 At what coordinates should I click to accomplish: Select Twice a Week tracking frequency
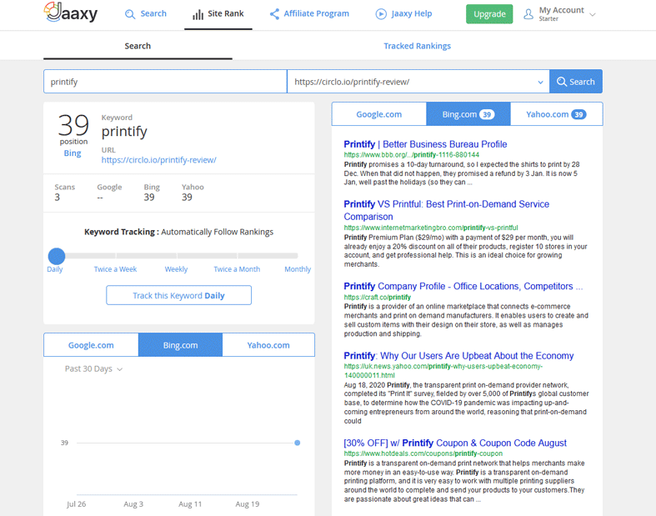coord(115,269)
